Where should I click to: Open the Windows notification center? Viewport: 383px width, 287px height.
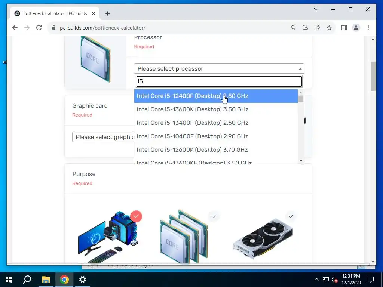click(371, 280)
